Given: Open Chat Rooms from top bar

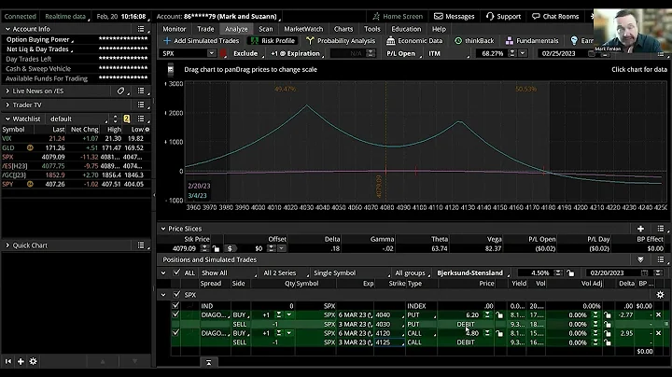Looking at the screenshot, I should coord(555,16).
